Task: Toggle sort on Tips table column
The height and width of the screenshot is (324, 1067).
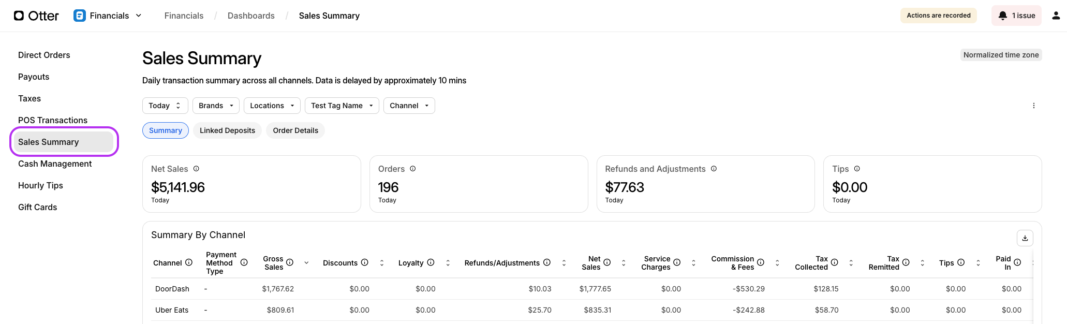Action: 978,263
